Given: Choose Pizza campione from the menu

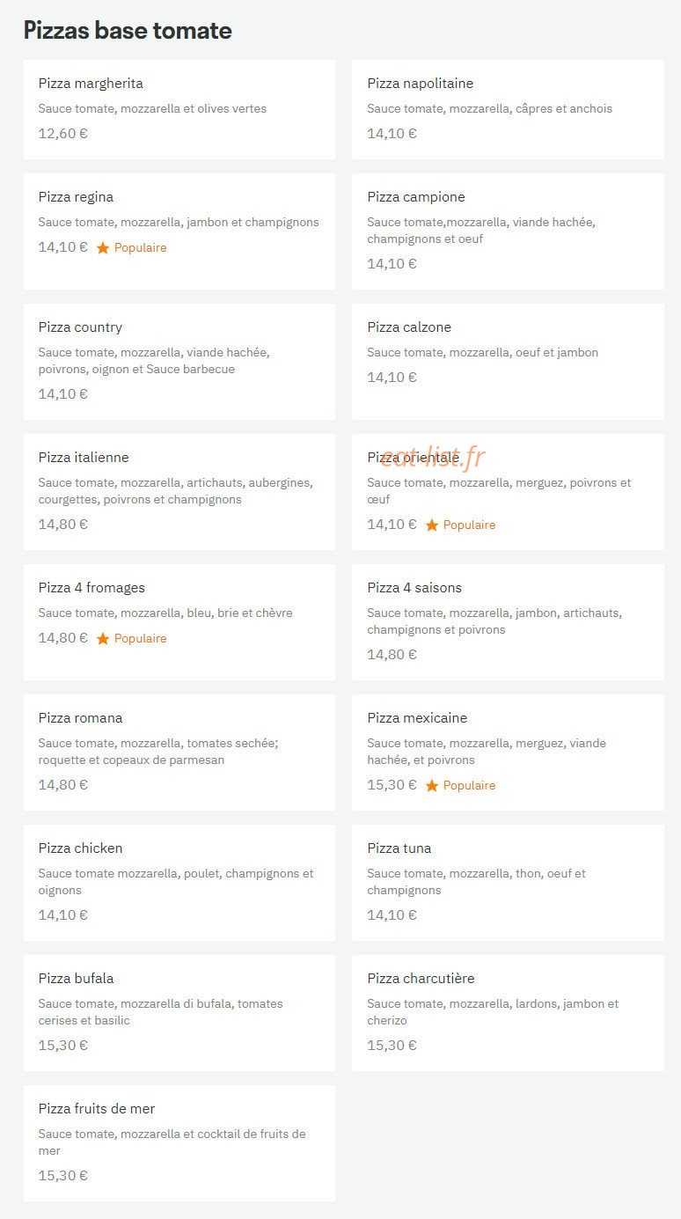Looking at the screenshot, I should click(508, 231).
